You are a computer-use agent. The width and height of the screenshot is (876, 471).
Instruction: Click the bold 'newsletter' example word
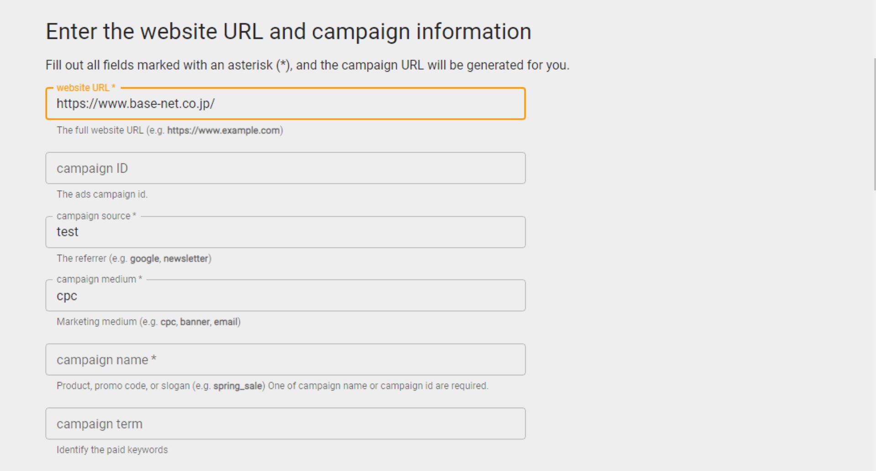[186, 259]
